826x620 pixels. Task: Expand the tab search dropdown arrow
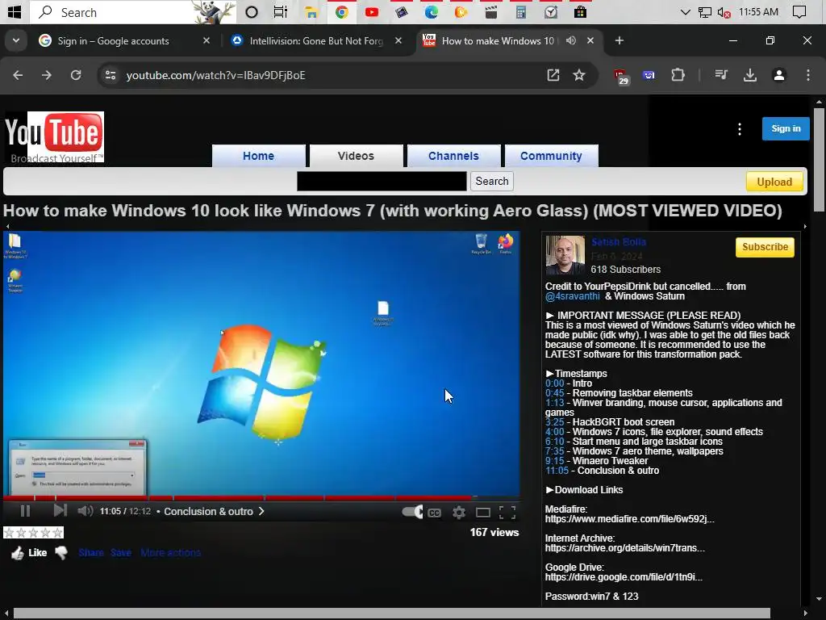[x=16, y=40]
